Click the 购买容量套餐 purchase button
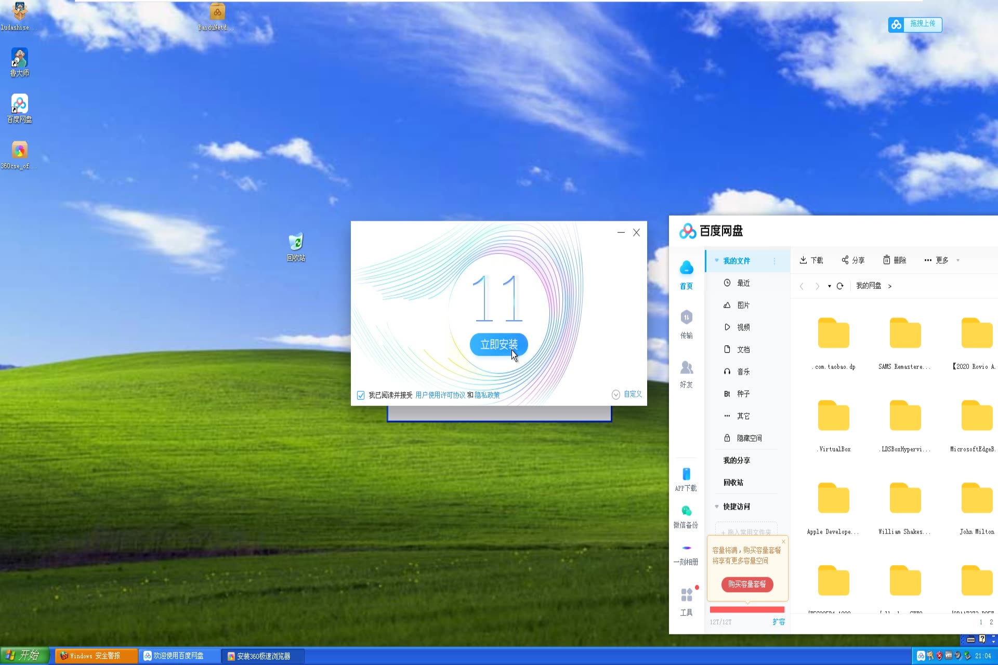The width and height of the screenshot is (998, 665). pos(747,584)
